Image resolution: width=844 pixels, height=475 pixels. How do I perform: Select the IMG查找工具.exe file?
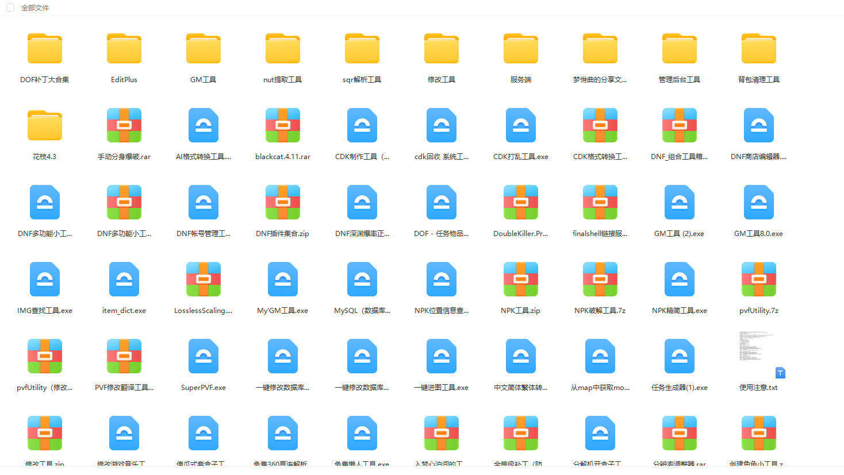tap(45, 280)
